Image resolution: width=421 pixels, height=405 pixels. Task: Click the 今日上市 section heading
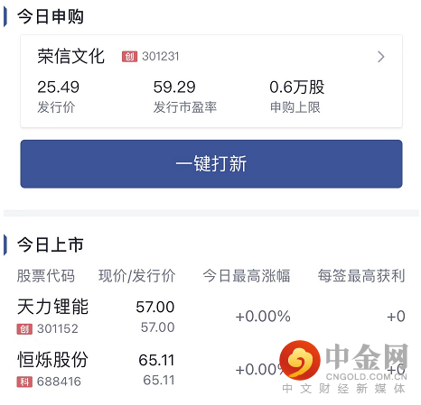[x=51, y=244]
